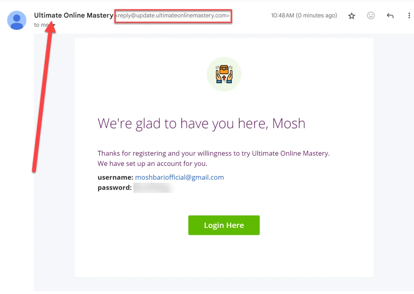Add an emoji reaction to the email
414x294 pixels.
371,15
